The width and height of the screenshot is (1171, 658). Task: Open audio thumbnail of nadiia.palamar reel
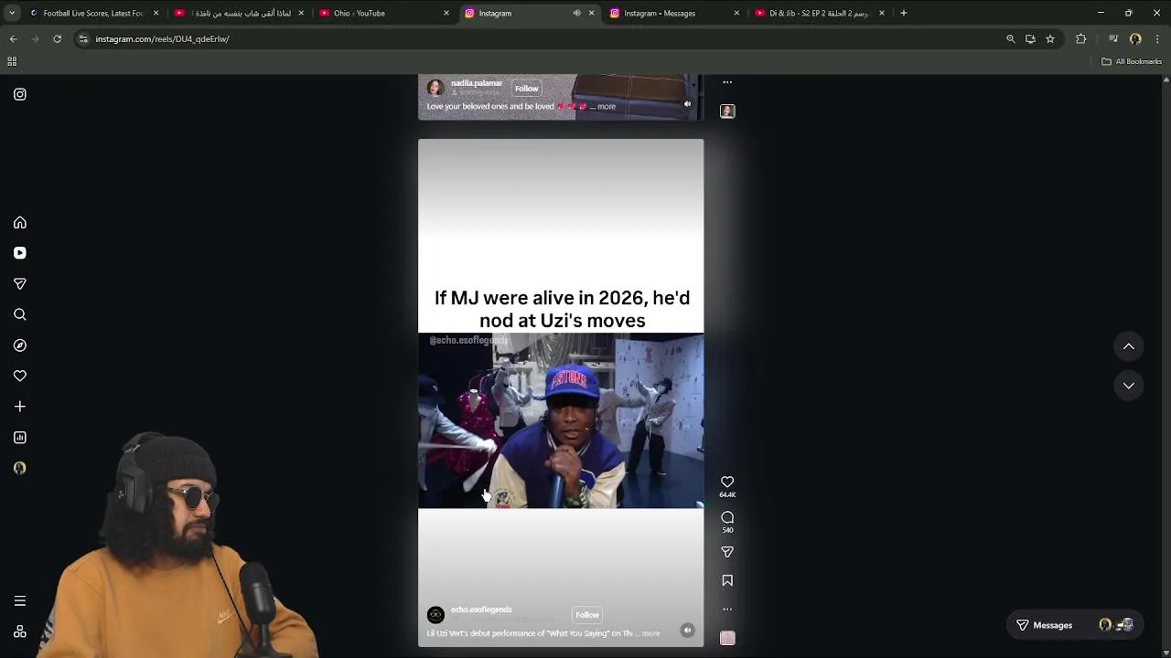click(727, 111)
